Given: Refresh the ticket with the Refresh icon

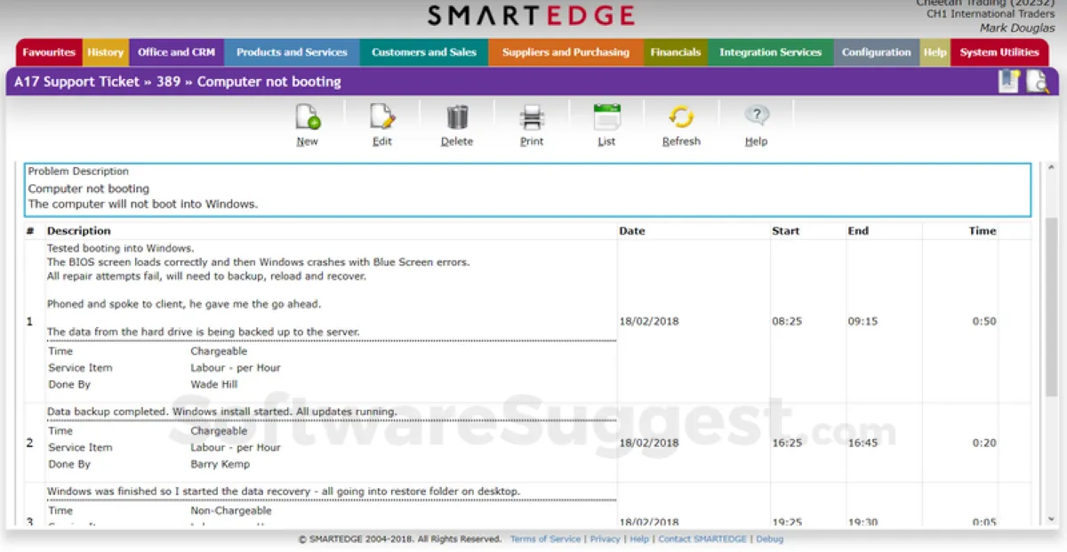Looking at the screenshot, I should tap(681, 116).
